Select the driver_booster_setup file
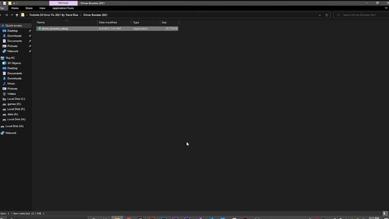This screenshot has height=219, width=389. click(107, 29)
